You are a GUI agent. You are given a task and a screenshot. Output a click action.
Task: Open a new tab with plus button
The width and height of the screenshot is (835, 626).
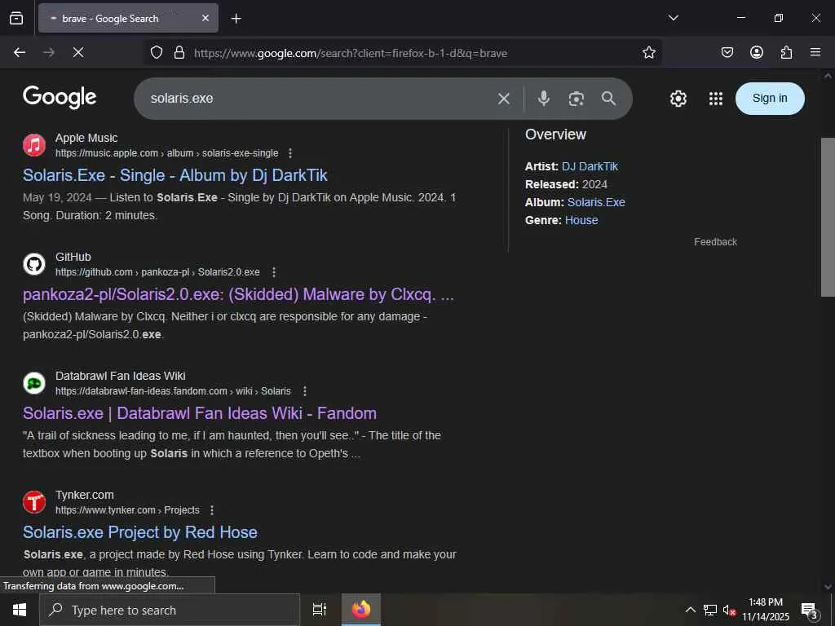click(x=236, y=19)
